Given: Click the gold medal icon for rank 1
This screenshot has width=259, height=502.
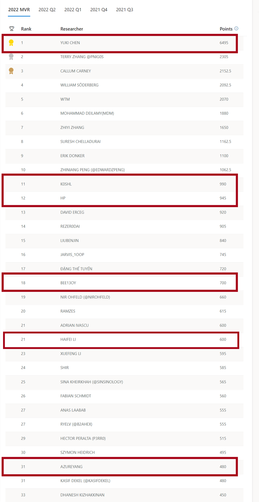Looking at the screenshot, I should pyautogui.click(x=11, y=43).
